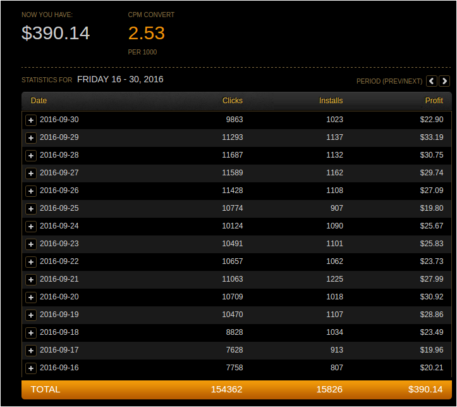The image size is (457, 407).
Task: Go to next statistics period
Action: click(x=444, y=81)
